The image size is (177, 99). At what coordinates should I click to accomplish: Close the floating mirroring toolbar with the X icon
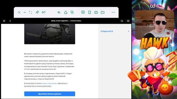19,12
